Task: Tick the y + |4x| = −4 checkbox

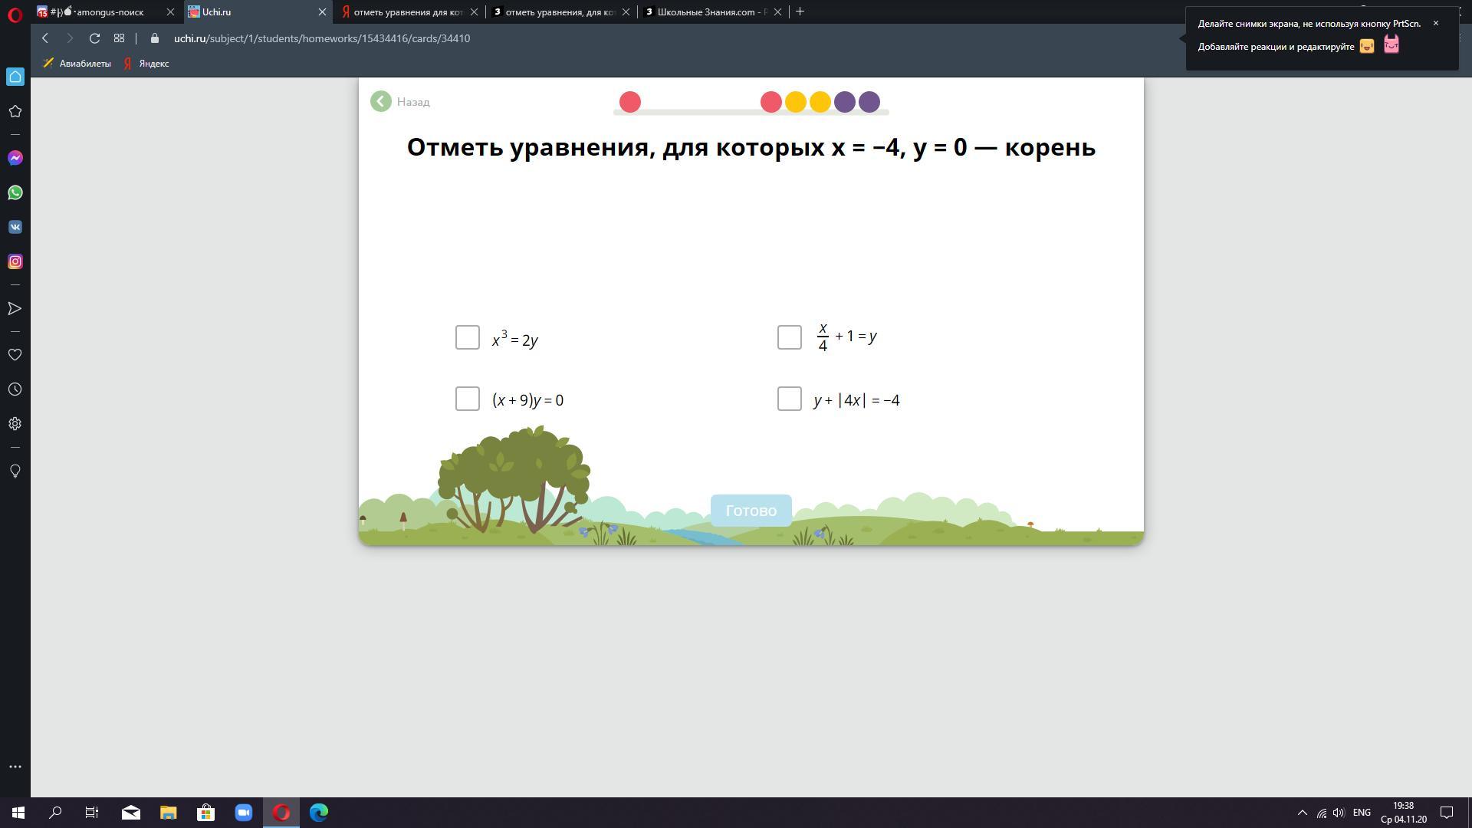Action: tap(789, 399)
